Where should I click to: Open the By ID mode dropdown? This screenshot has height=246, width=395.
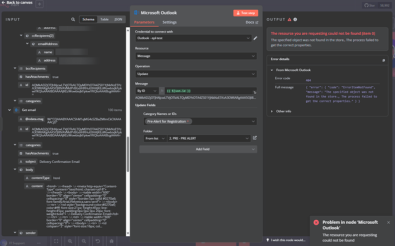coord(147,91)
